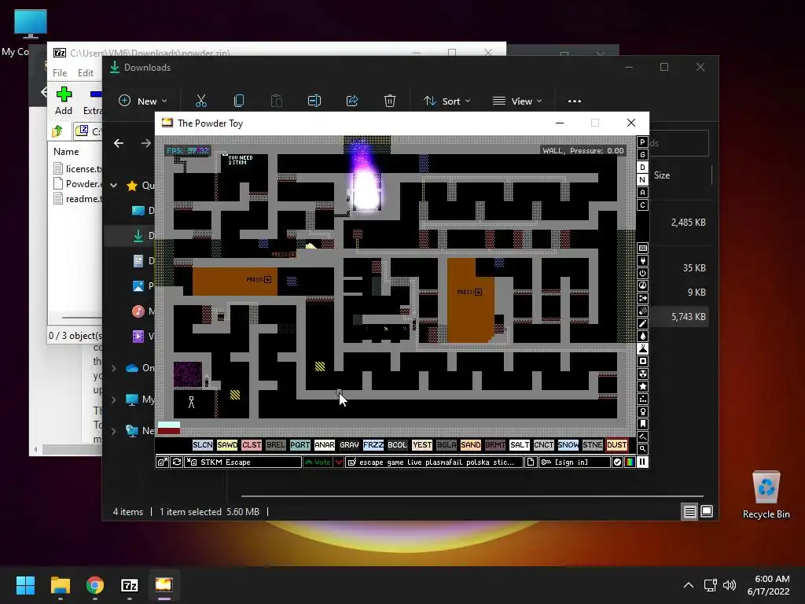Show hidden system tray icons
The height and width of the screenshot is (604, 805).
689,585
